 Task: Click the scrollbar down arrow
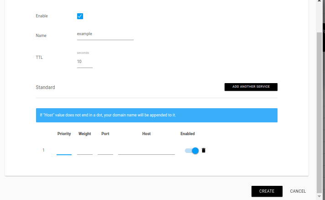pos(319,196)
